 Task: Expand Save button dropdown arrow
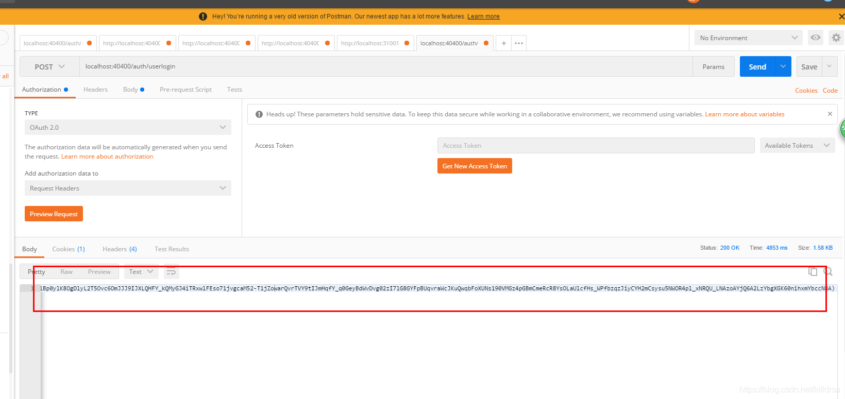tap(829, 66)
